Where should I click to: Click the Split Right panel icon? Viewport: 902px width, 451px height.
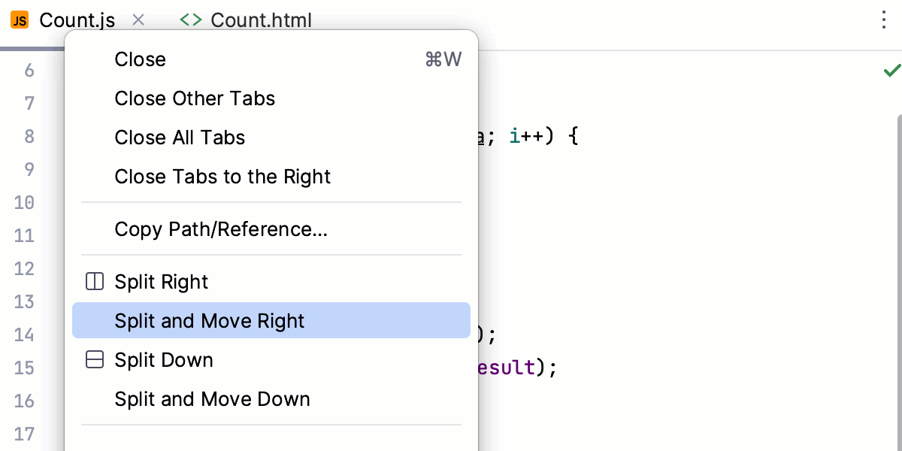(94, 281)
